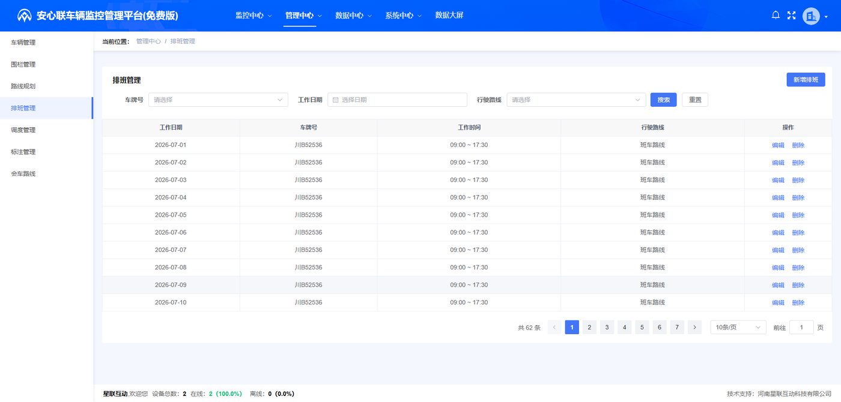Select 排班管理 in the sidebar
This screenshot has width=841, height=402.
click(46, 108)
